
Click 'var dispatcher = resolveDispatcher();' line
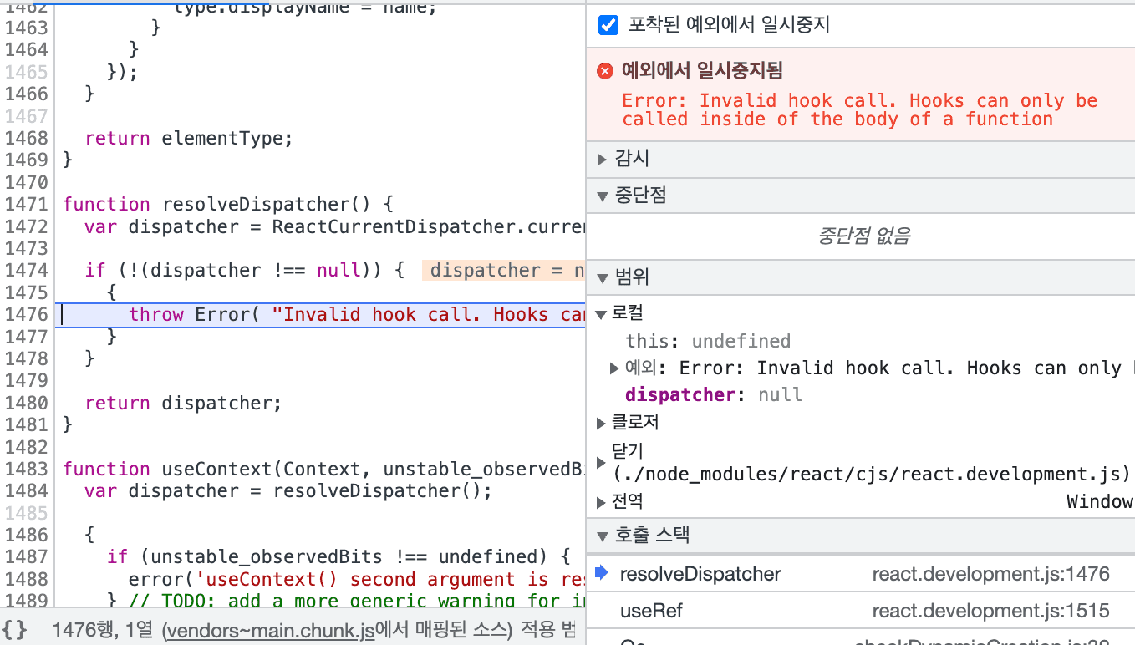click(288, 490)
